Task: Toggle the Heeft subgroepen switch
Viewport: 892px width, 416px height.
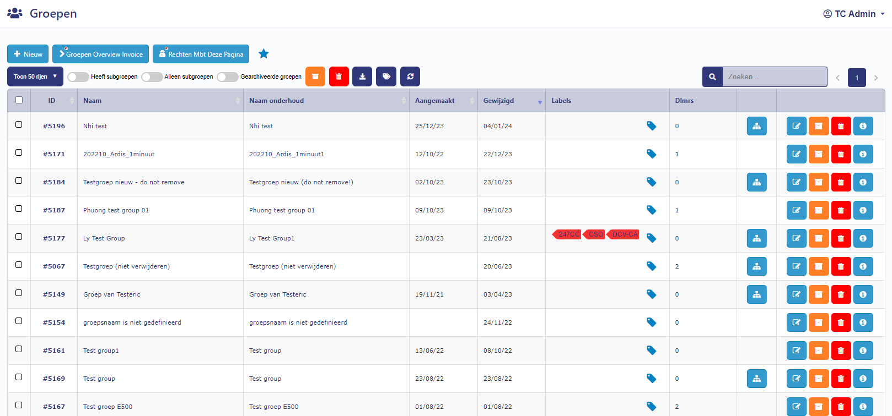Action: click(x=78, y=77)
